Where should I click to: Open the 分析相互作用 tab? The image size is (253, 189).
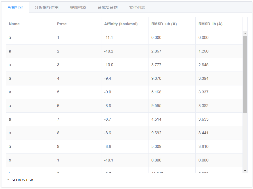coord(47,7)
